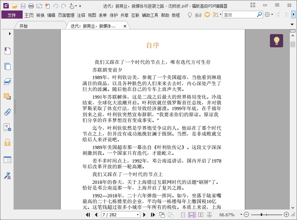Go to the next page

(144, 215)
